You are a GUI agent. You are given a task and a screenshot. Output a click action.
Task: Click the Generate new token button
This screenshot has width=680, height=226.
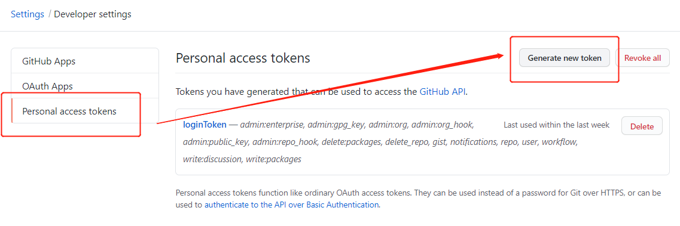(x=564, y=58)
